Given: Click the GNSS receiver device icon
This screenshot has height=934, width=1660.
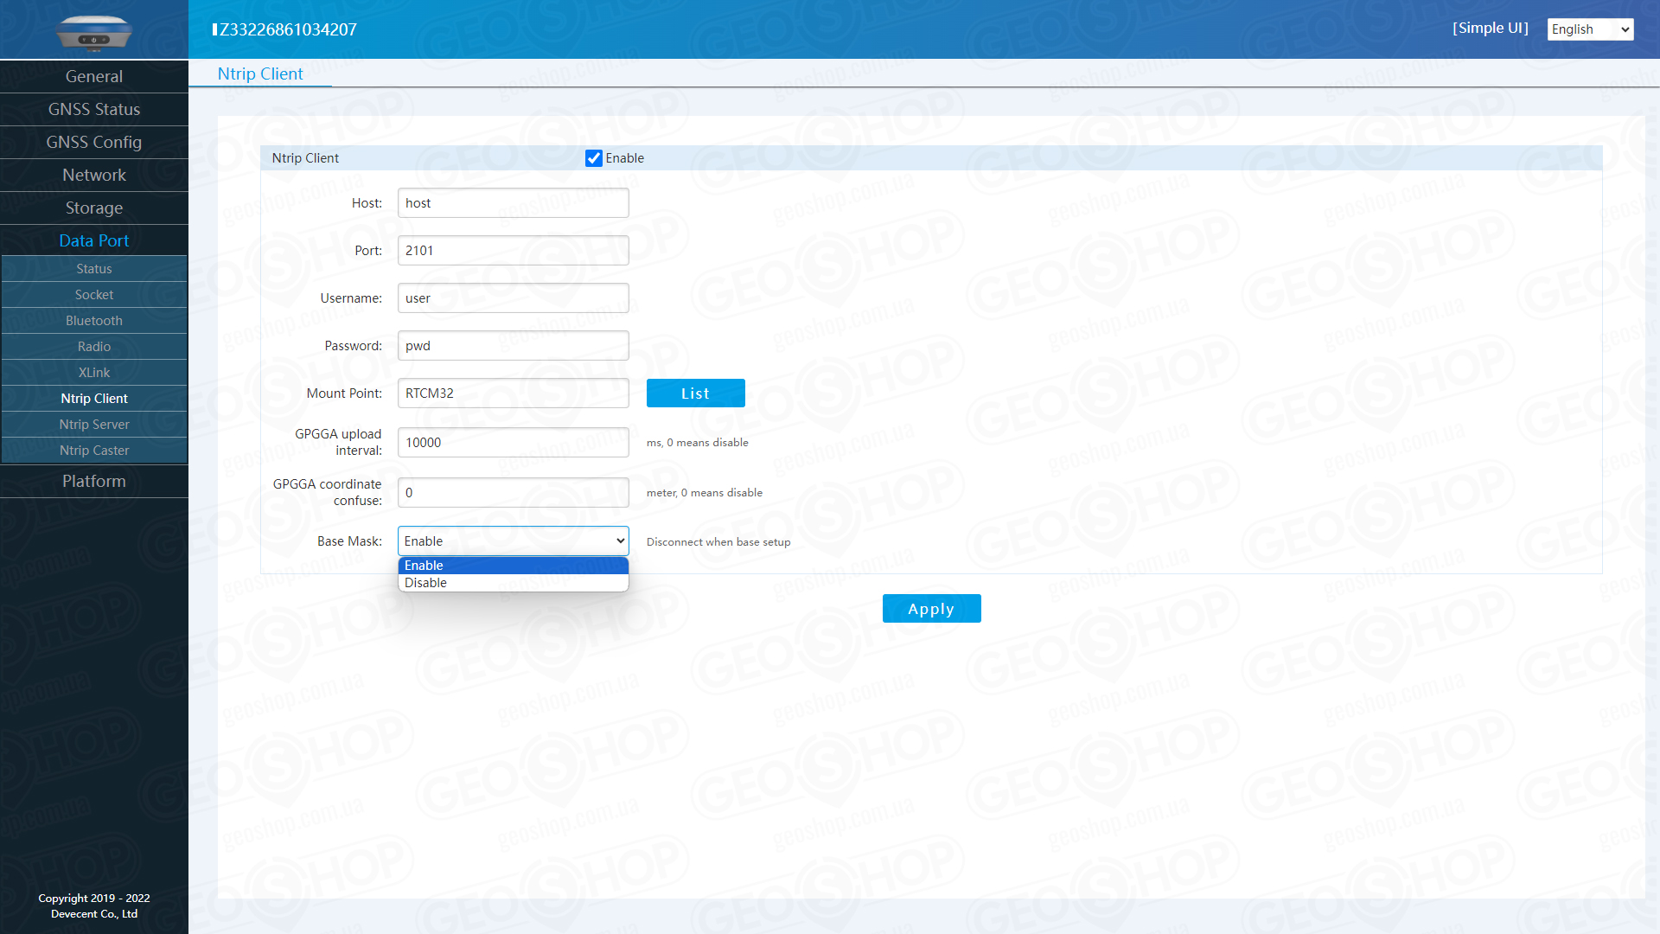Looking at the screenshot, I should [x=93, y=32].
